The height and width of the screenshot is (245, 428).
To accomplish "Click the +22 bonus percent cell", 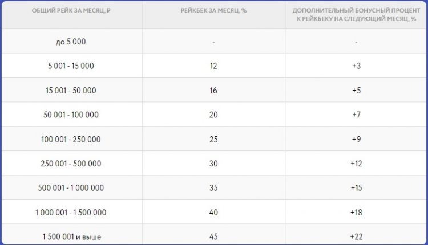I will coord(356,236).
